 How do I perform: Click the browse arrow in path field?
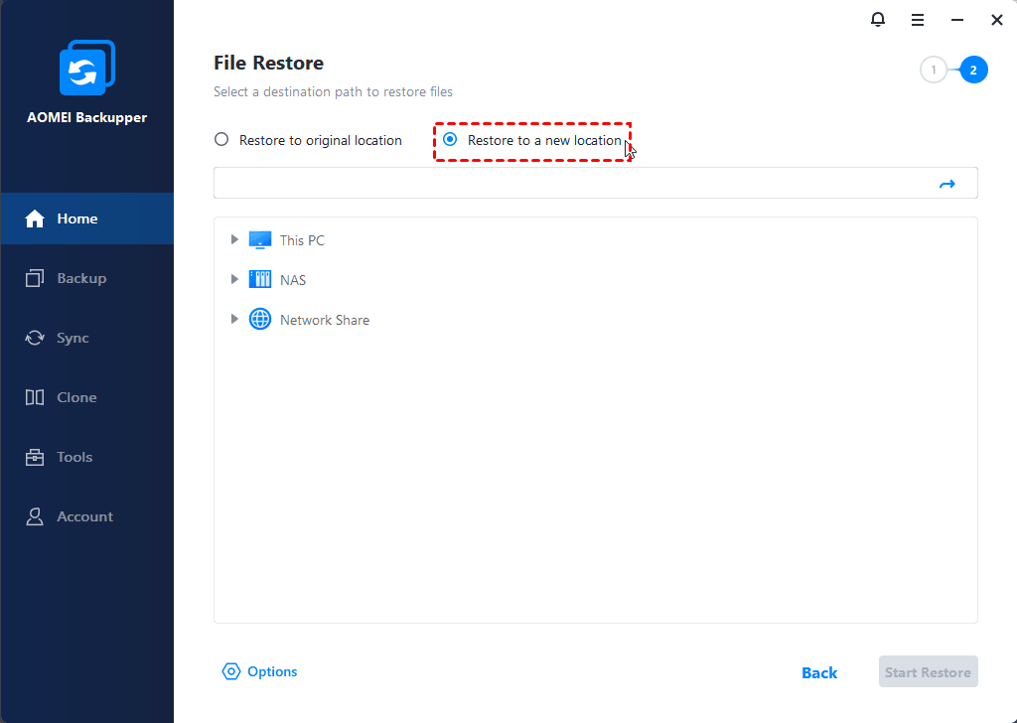[x=946, y=184]
